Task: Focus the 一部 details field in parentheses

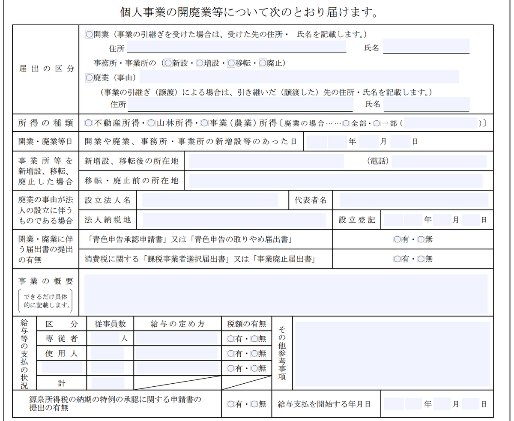Action: 440,123
